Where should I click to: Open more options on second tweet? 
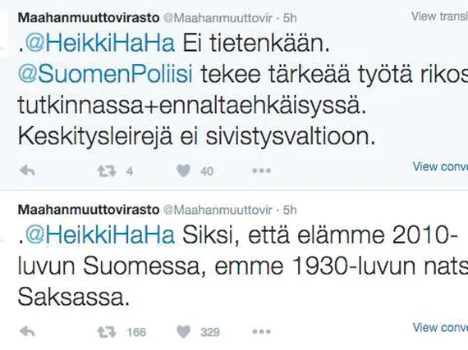coord(262,331)
